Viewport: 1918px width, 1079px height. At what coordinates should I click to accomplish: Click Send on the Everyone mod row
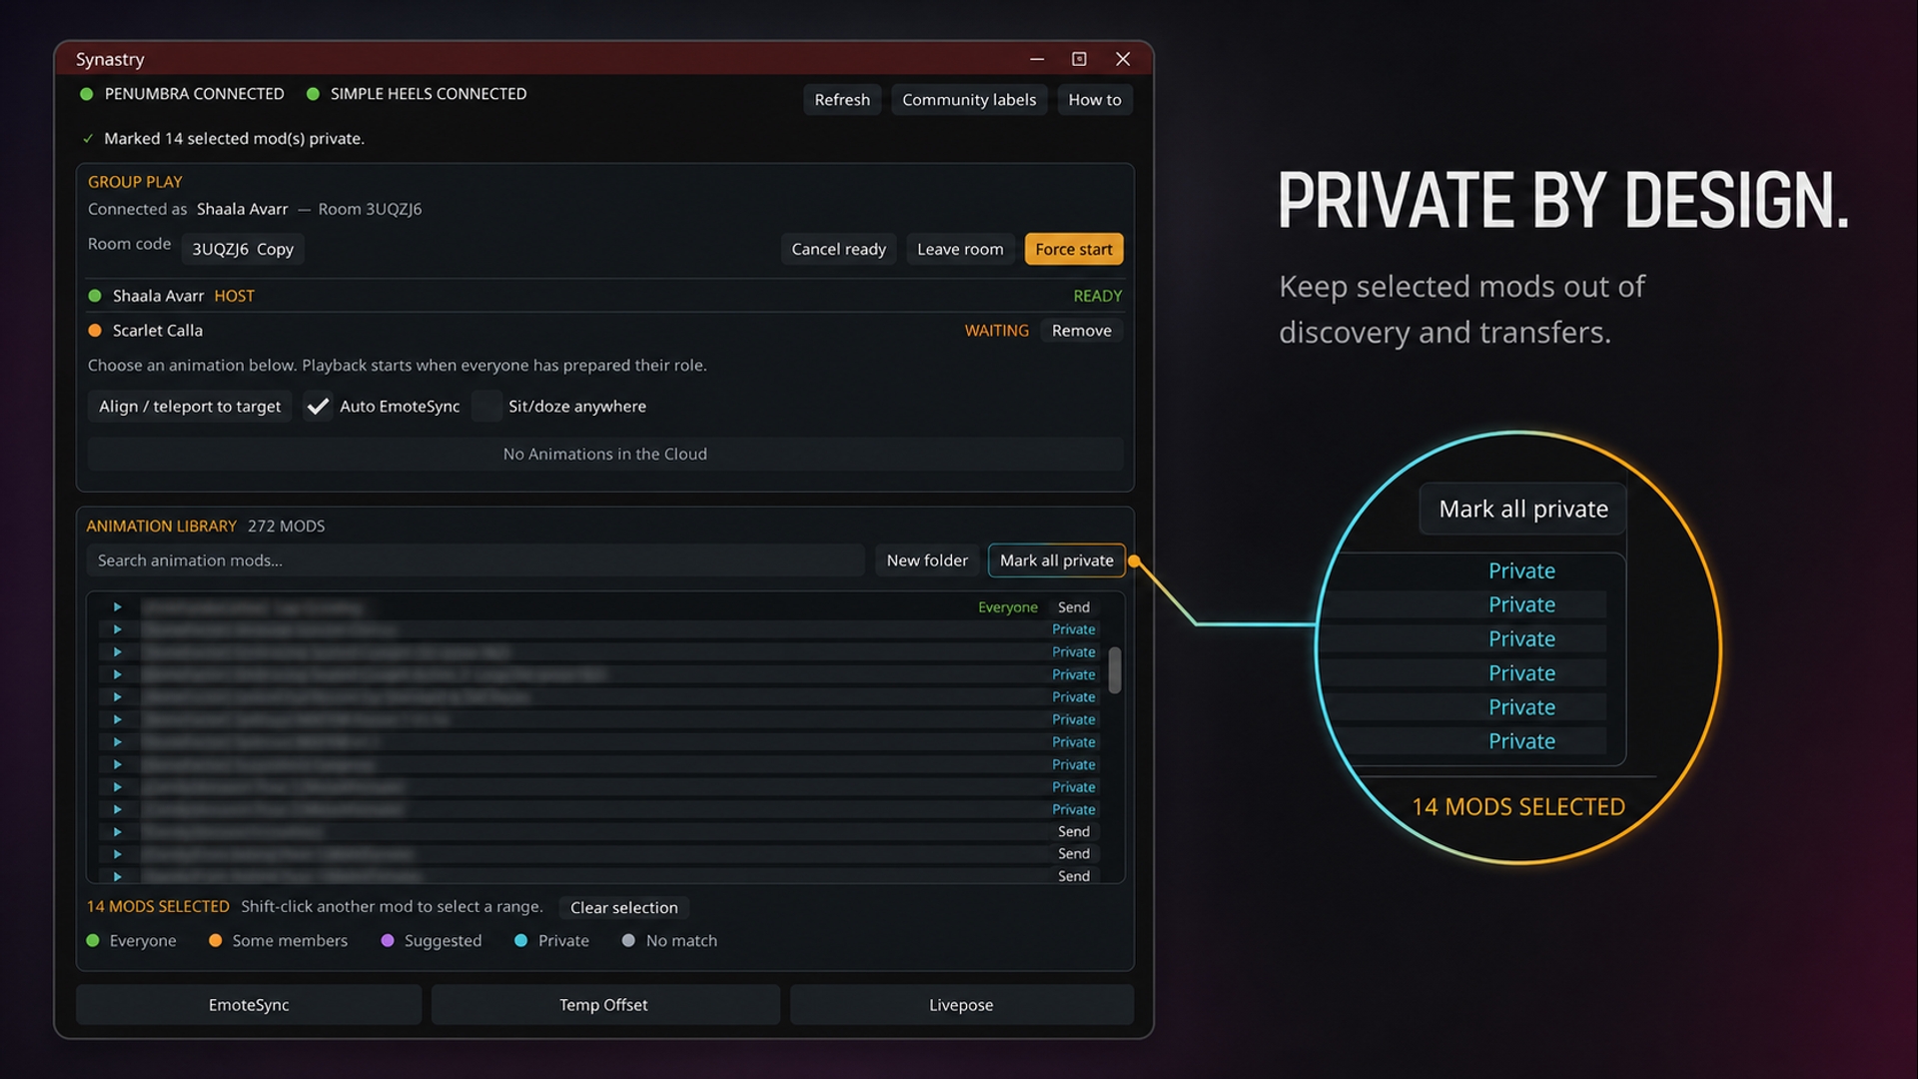click(1074, 607)
